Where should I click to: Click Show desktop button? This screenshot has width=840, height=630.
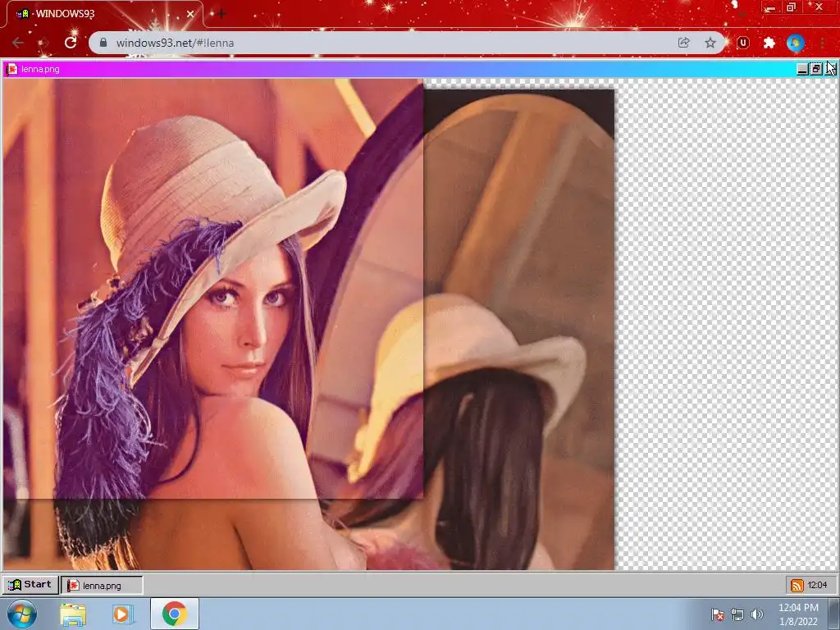coord(834,614)
